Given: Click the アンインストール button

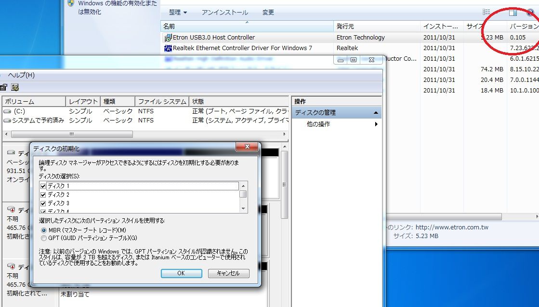Looking at the screenshot, I should (225, 13).
